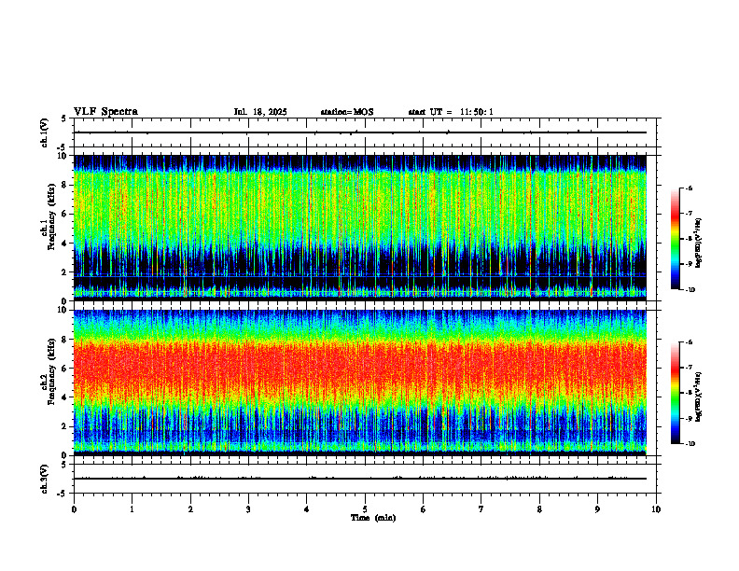Click the ch.1 spectrogram panel
The image size is (739, 571).
(360, 228)
